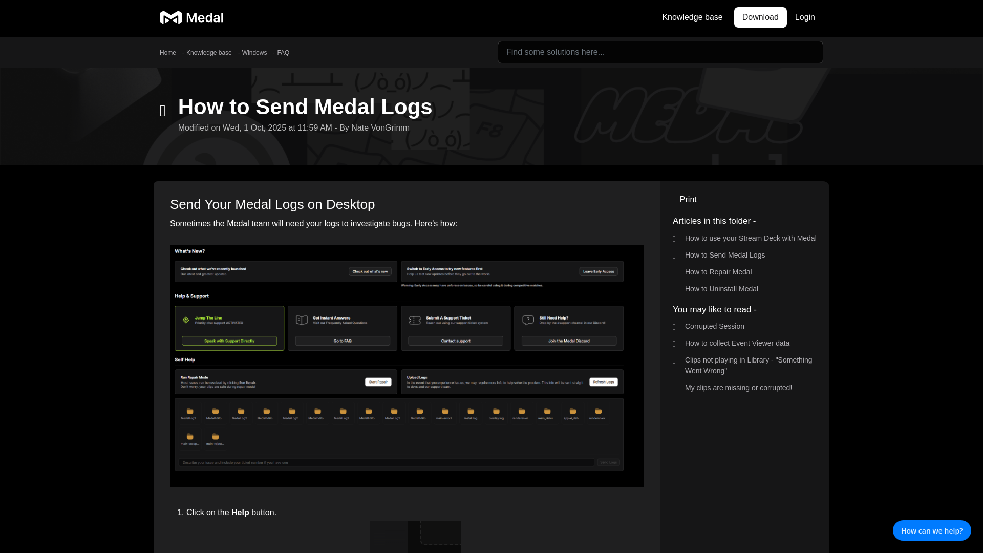
Task: Click the Medal logo in header
Action: [191, 17]
